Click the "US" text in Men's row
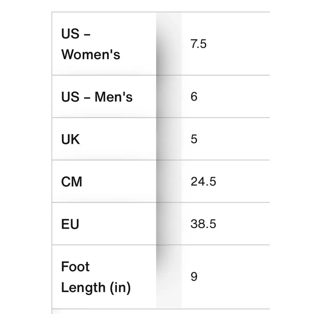The image size is (314, 314). tap(70, 97)
